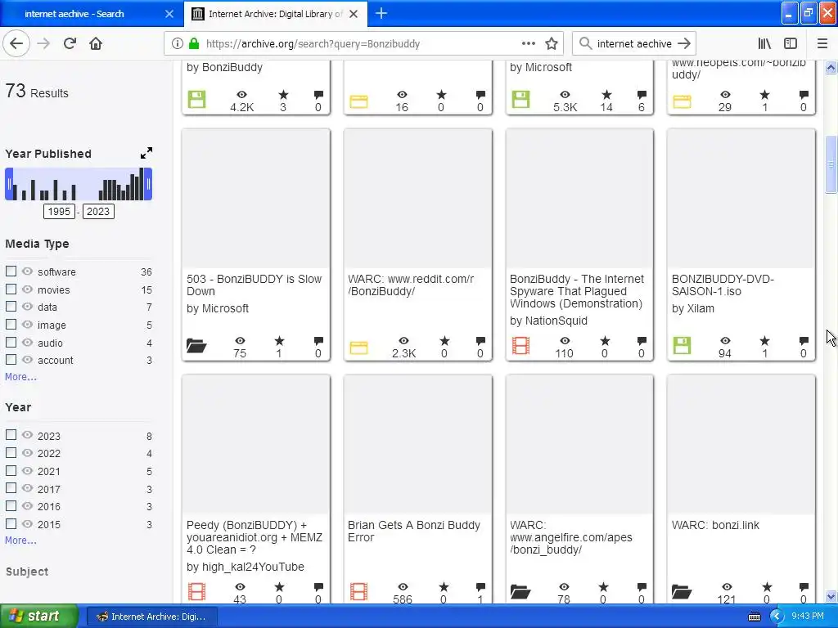
Task: Open thumbnail of Peedy BonziBUDDY video
Action: coord(255,444)
